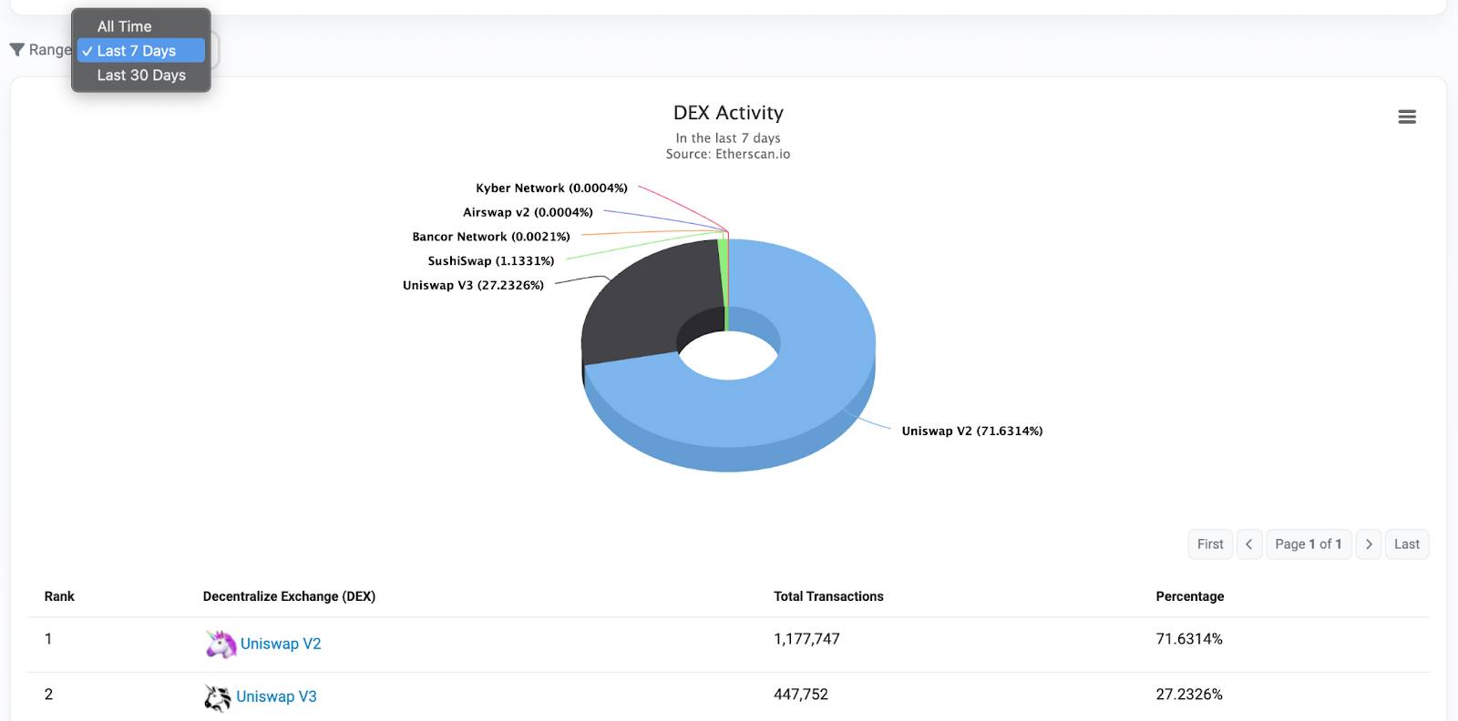
Task: Go to First page of results
Action: 1210,544
